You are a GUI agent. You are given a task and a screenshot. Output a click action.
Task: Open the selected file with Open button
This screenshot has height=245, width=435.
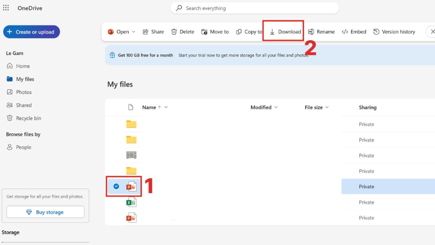119,32
